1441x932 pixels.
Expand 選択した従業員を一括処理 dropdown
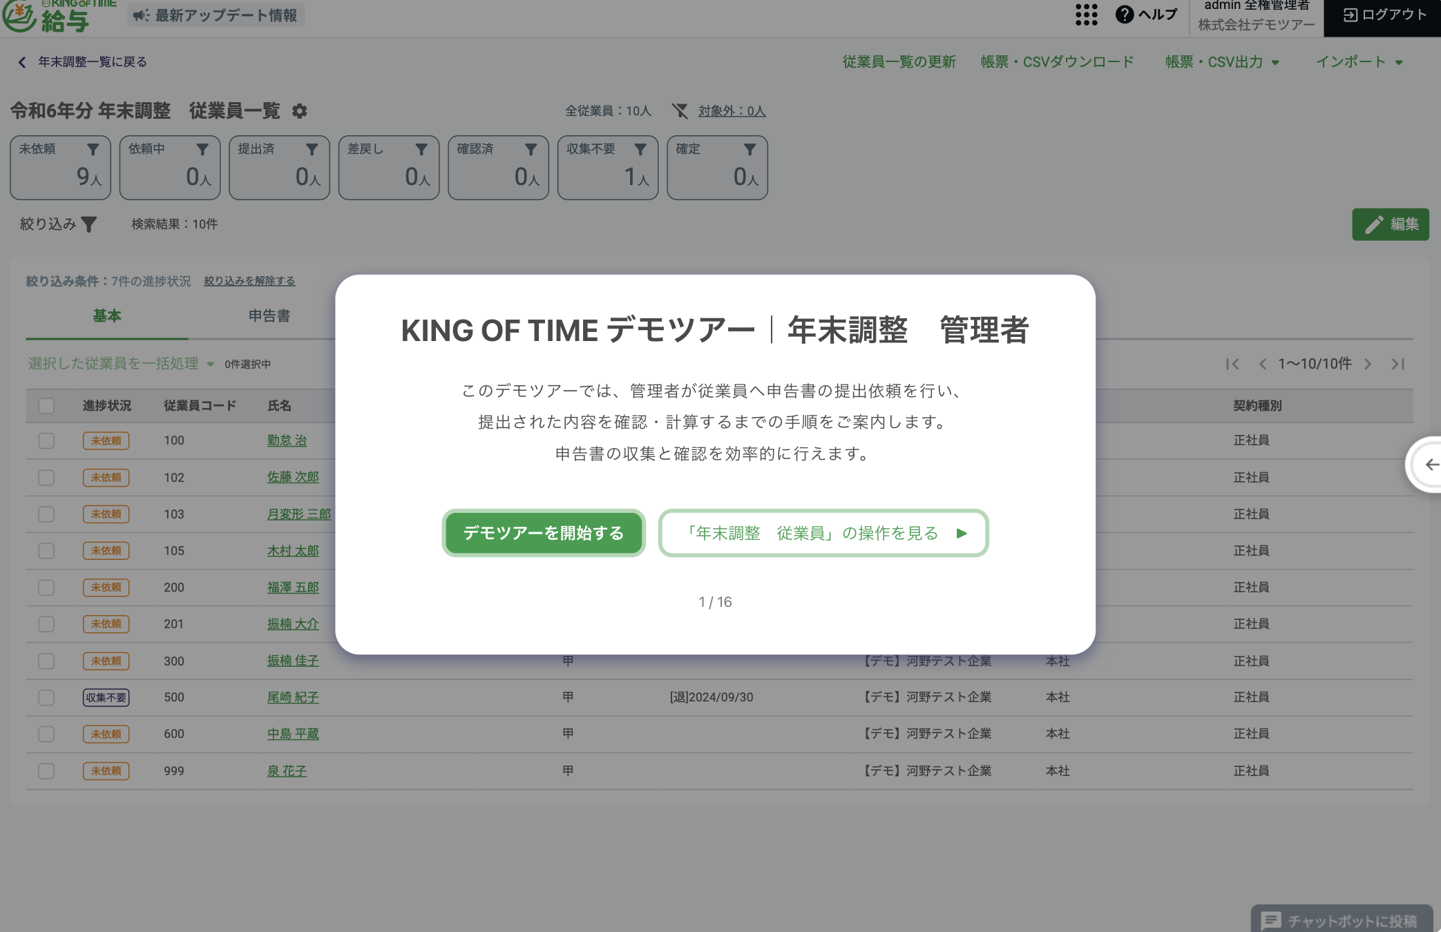click(121, 364)
